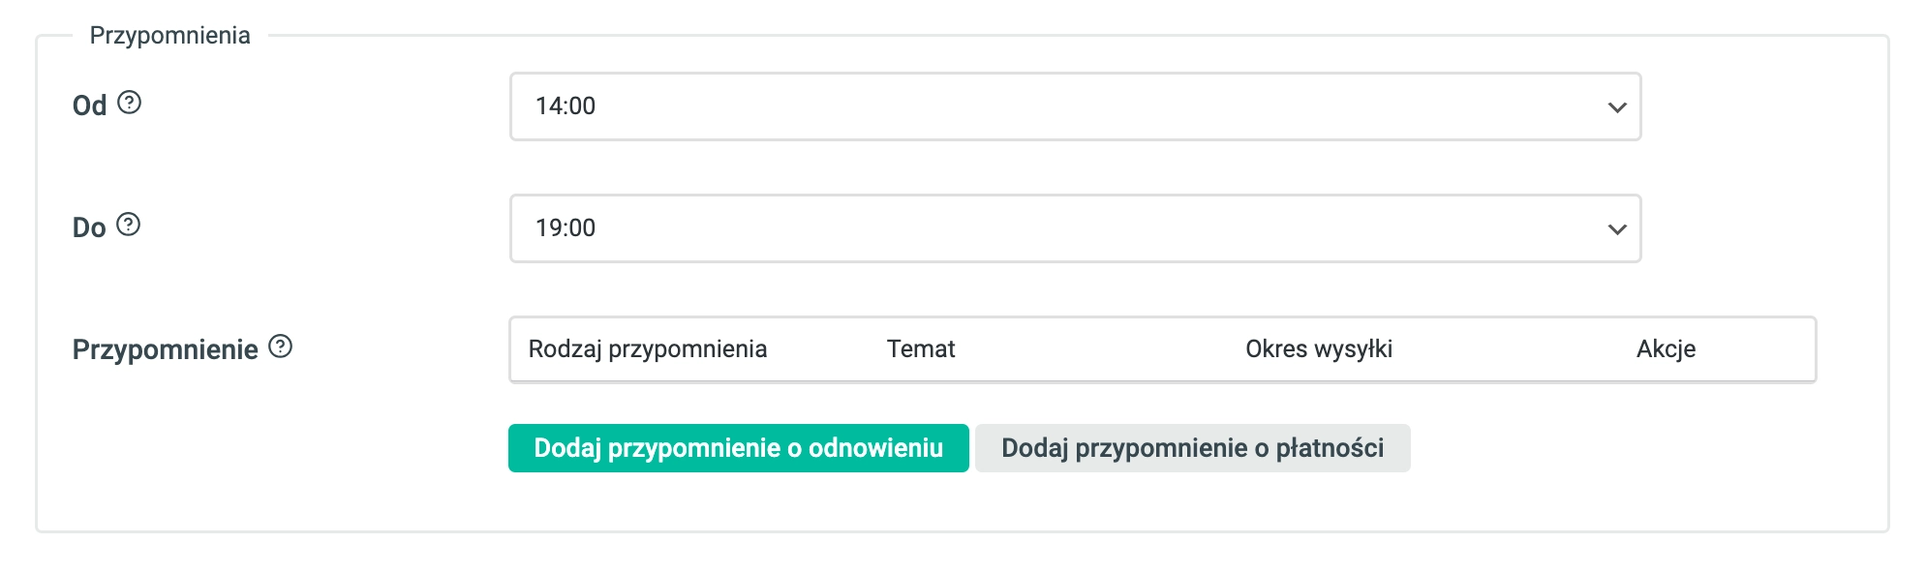Viewport: 1927px width, 573px height.
Task: Click the 14:00 value text
Action: 566,106
